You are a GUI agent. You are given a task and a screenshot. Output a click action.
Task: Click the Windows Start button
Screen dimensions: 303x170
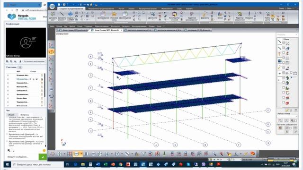8,164
